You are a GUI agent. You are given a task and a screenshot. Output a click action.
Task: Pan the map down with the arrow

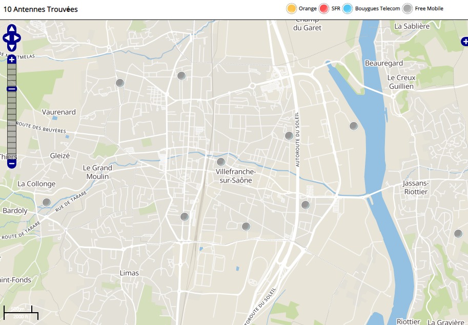point(12,47)
